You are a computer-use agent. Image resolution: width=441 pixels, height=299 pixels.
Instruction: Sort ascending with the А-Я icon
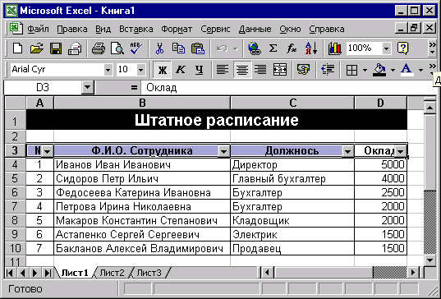[310, 48]
